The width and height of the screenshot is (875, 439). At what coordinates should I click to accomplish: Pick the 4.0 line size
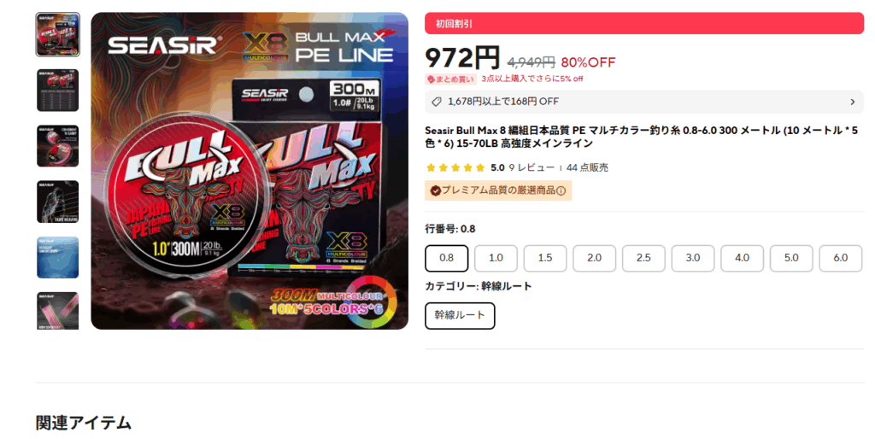(743, 258)
